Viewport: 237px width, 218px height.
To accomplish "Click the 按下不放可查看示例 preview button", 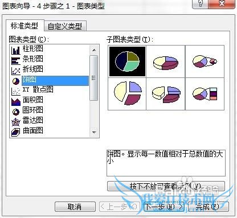I will (166, 186).
